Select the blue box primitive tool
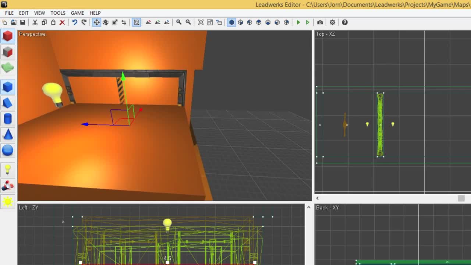471x265 pixels. pos(8,87)
